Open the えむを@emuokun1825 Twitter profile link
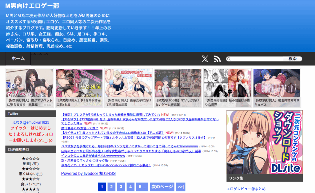The height and width of the screenshot is (193, 315). tap(30, 122)
